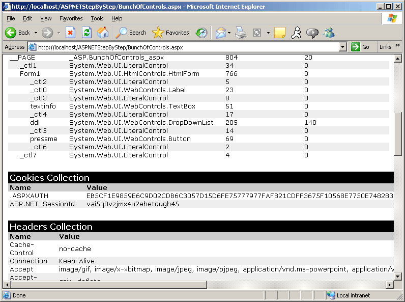Click the Mail envelope icon
The height and width of the screenshot is (302, 405).
click(x=220, y=33)
